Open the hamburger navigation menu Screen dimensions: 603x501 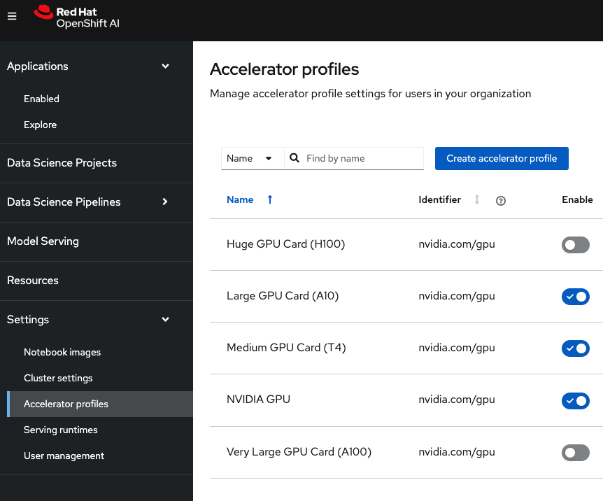pyautogui.click(x=12, y=17)
